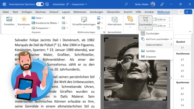Click the search magnifier icon
This screenshot has height=109, width=194.
pos(126,4)
